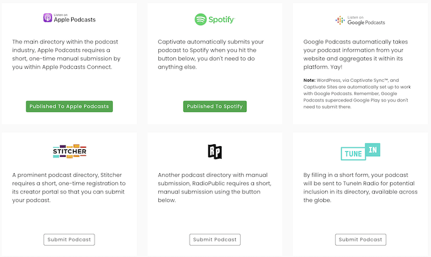Click Published To Spotify button
This screenshot has width=431, height=257.
tap(215, 106)
